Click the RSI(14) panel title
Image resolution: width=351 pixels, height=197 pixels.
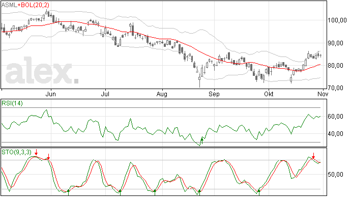point(12,103)
